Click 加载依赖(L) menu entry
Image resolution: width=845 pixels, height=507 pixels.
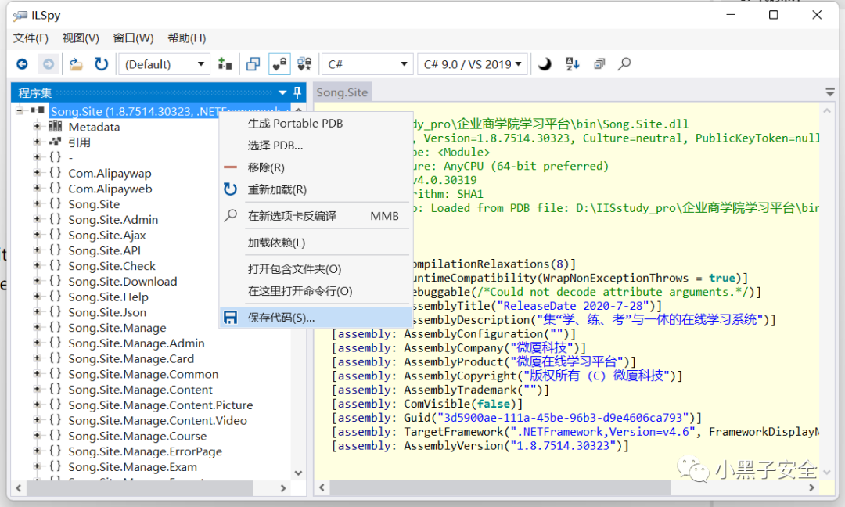coord(316,243)
